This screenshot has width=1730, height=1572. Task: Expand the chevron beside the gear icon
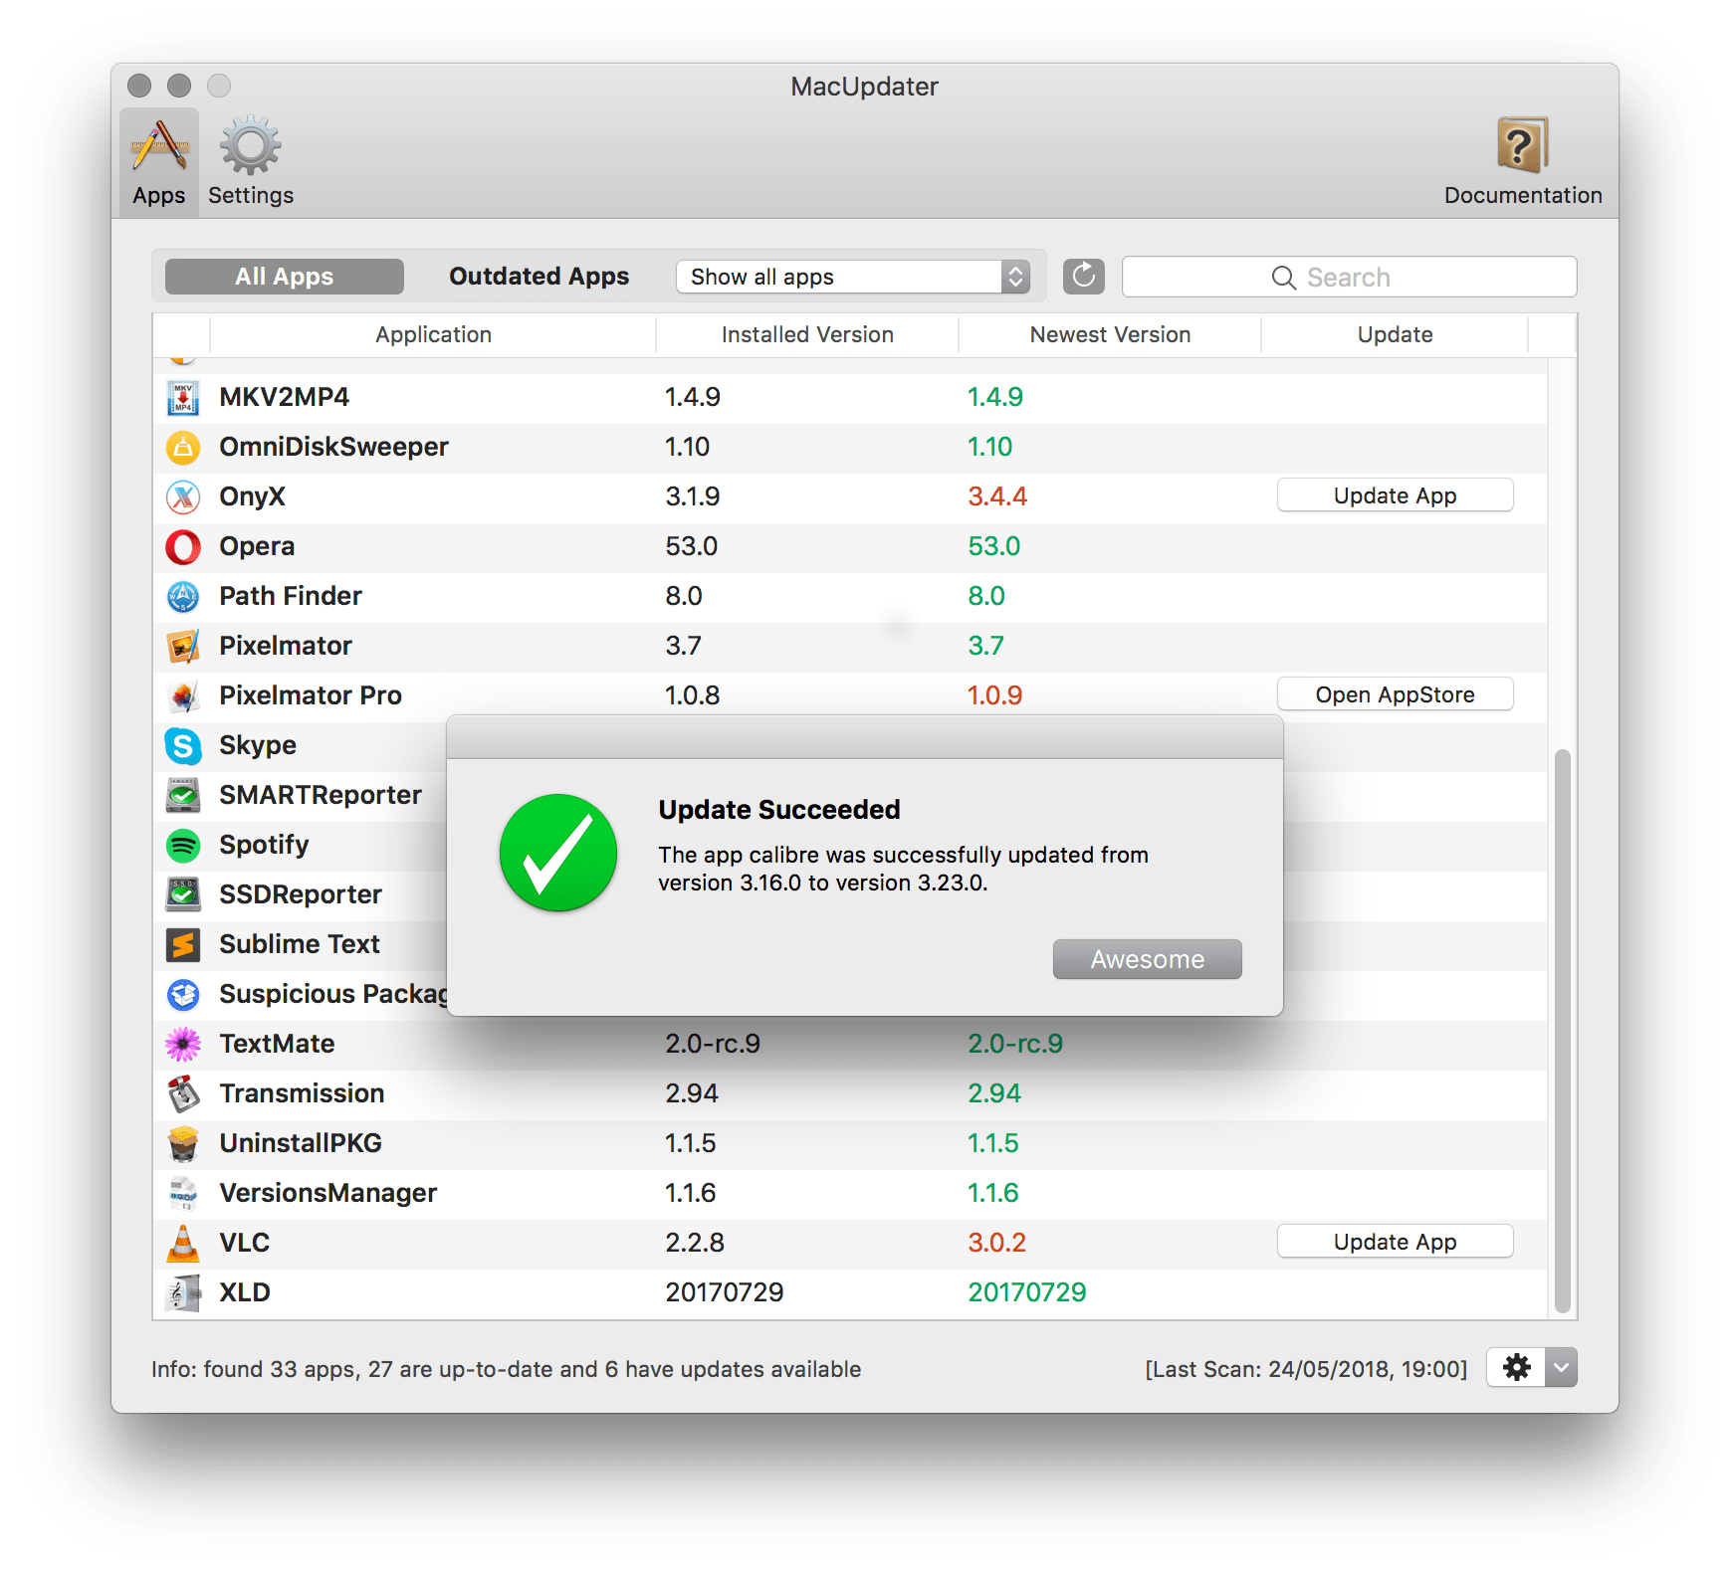click(x=1559, y=1368)
